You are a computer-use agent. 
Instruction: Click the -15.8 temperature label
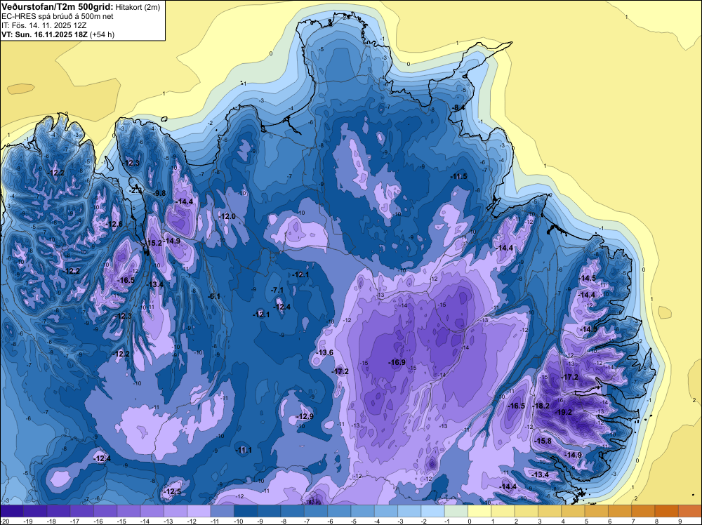(543, 441)
